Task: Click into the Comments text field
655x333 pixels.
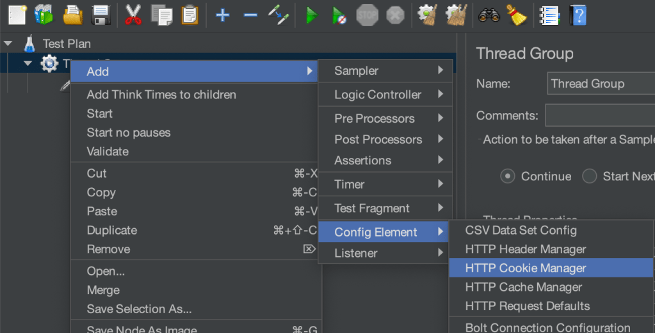Action: pyautogui.click(x=600, y=116)
